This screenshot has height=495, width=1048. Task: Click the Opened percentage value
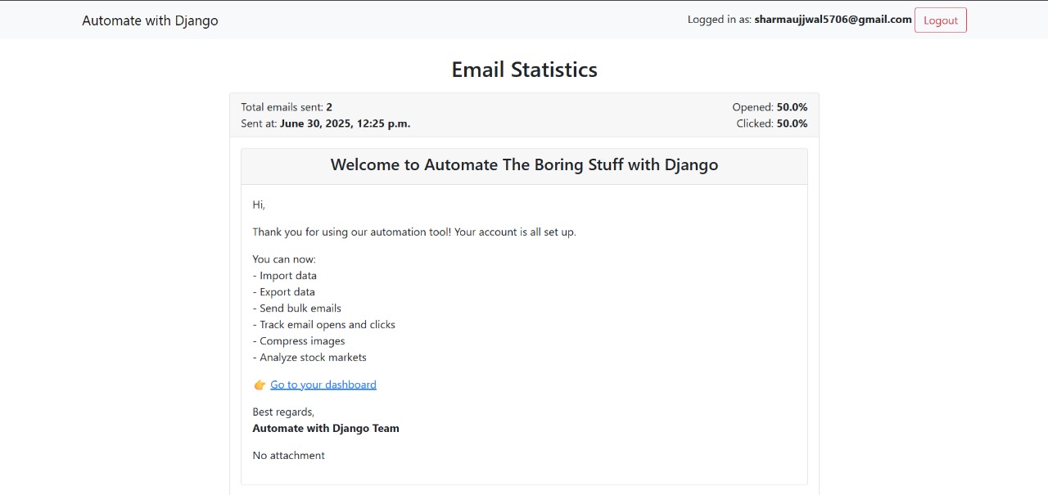(792, 107)
